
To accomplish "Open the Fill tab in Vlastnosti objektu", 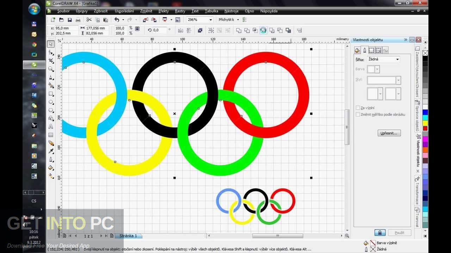I will (357, 50).
